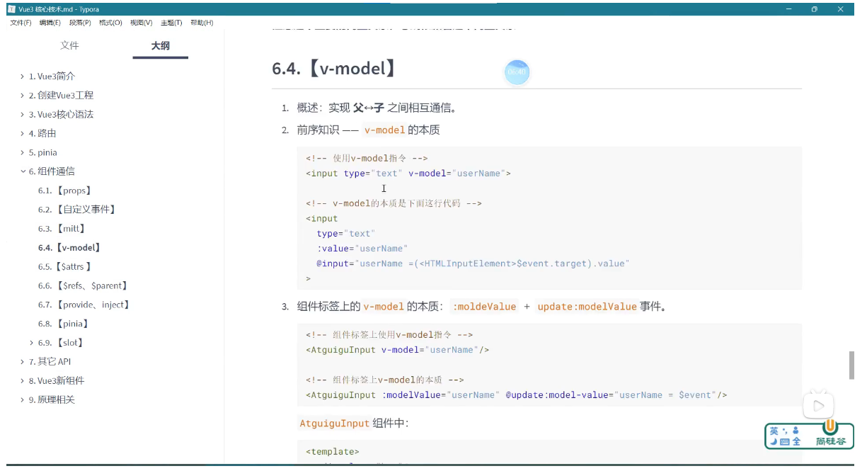Expand the '3. Vue3核心语法' outline chevron
Image resolution: width=867 pixels, height=471 pixels.
(23, 114)
